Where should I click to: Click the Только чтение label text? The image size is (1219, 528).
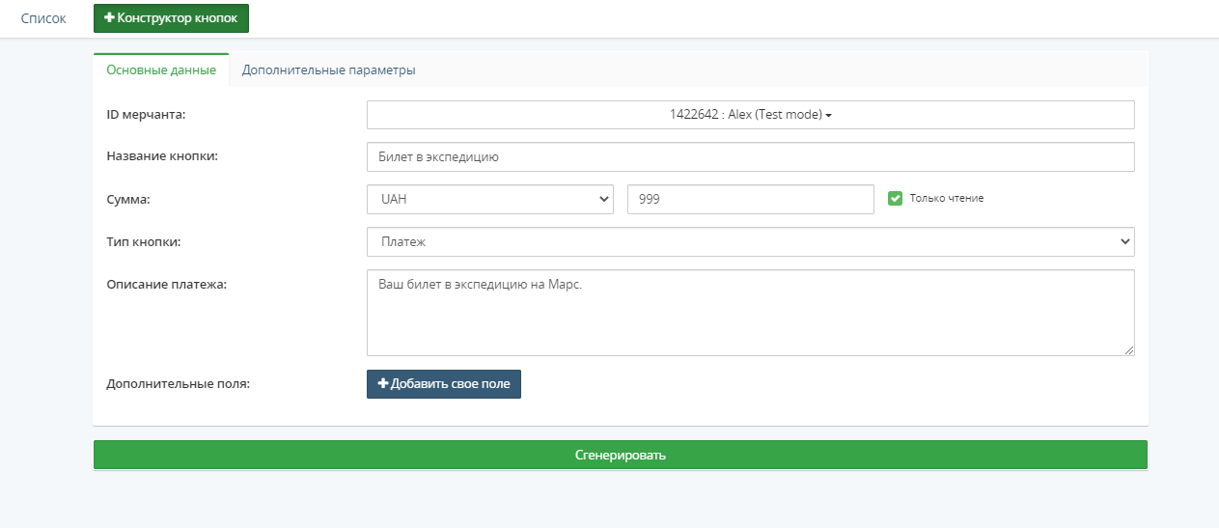pyautogui.click(x=946, y=198)
